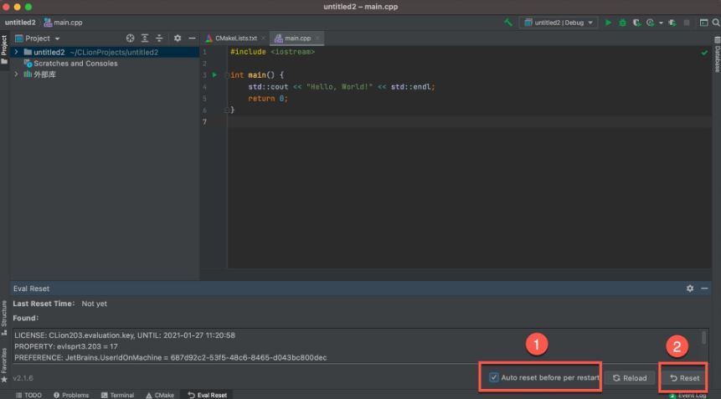
Task: Select Scratches and Consoles
Action: click(x=75, y=64)
